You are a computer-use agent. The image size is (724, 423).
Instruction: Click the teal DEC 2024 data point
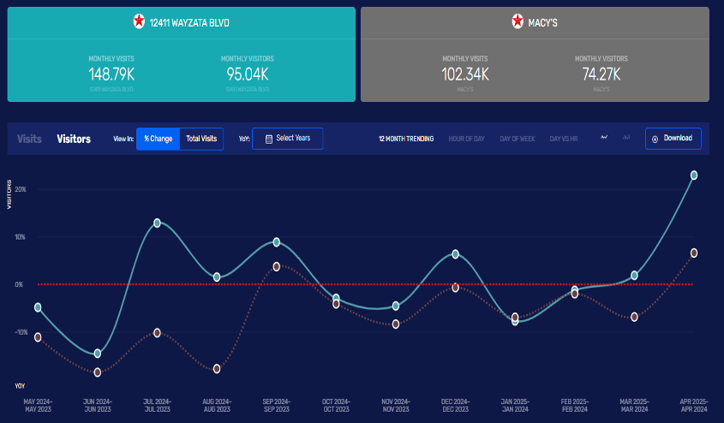pyautogui.click(x=455, y=254)
